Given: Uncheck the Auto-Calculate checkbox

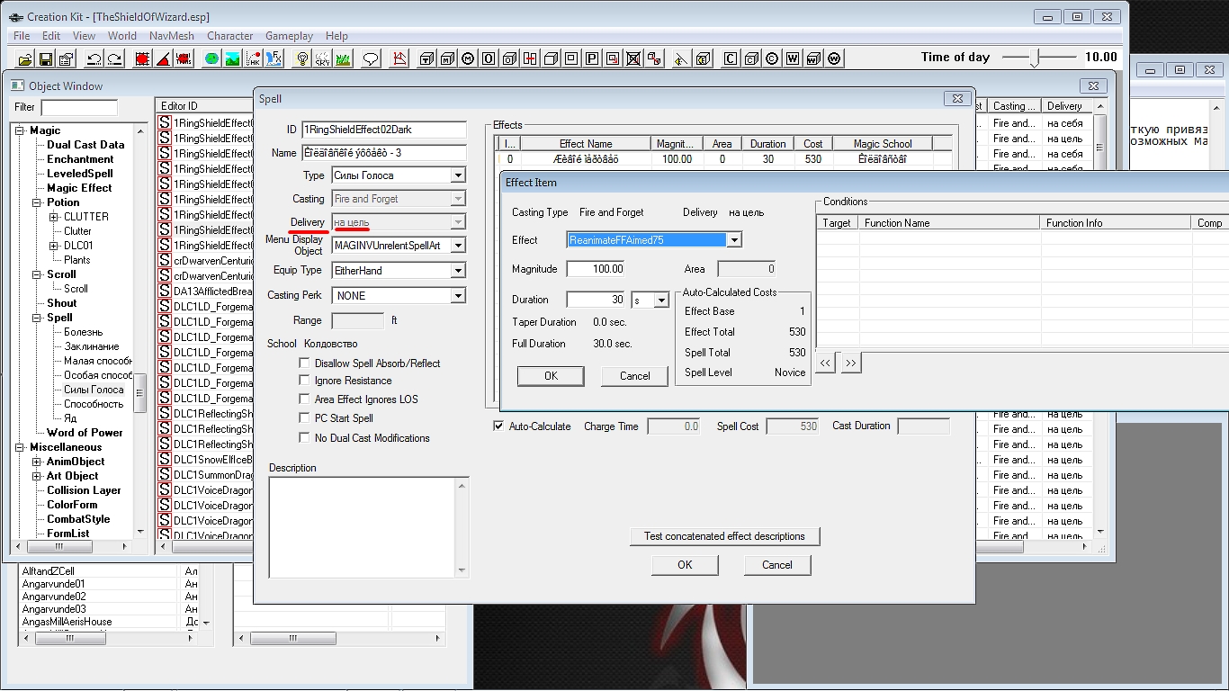Looking at the screenshot, I should click(x=499, y=426).
